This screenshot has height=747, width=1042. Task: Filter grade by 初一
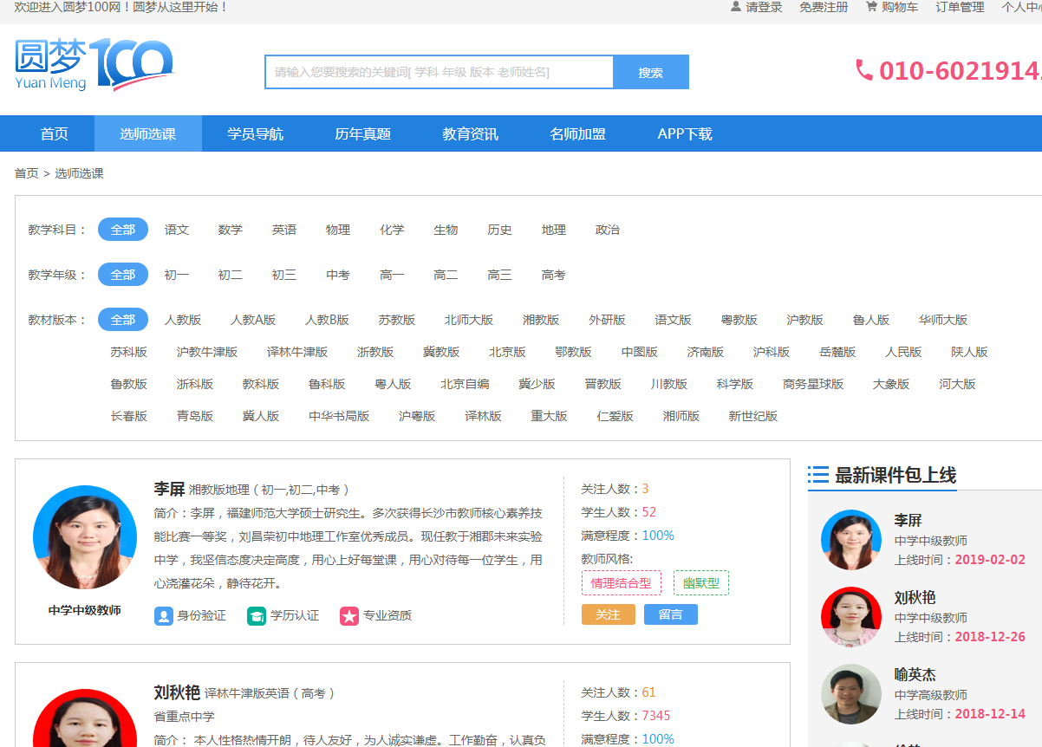tap(177, 275)
